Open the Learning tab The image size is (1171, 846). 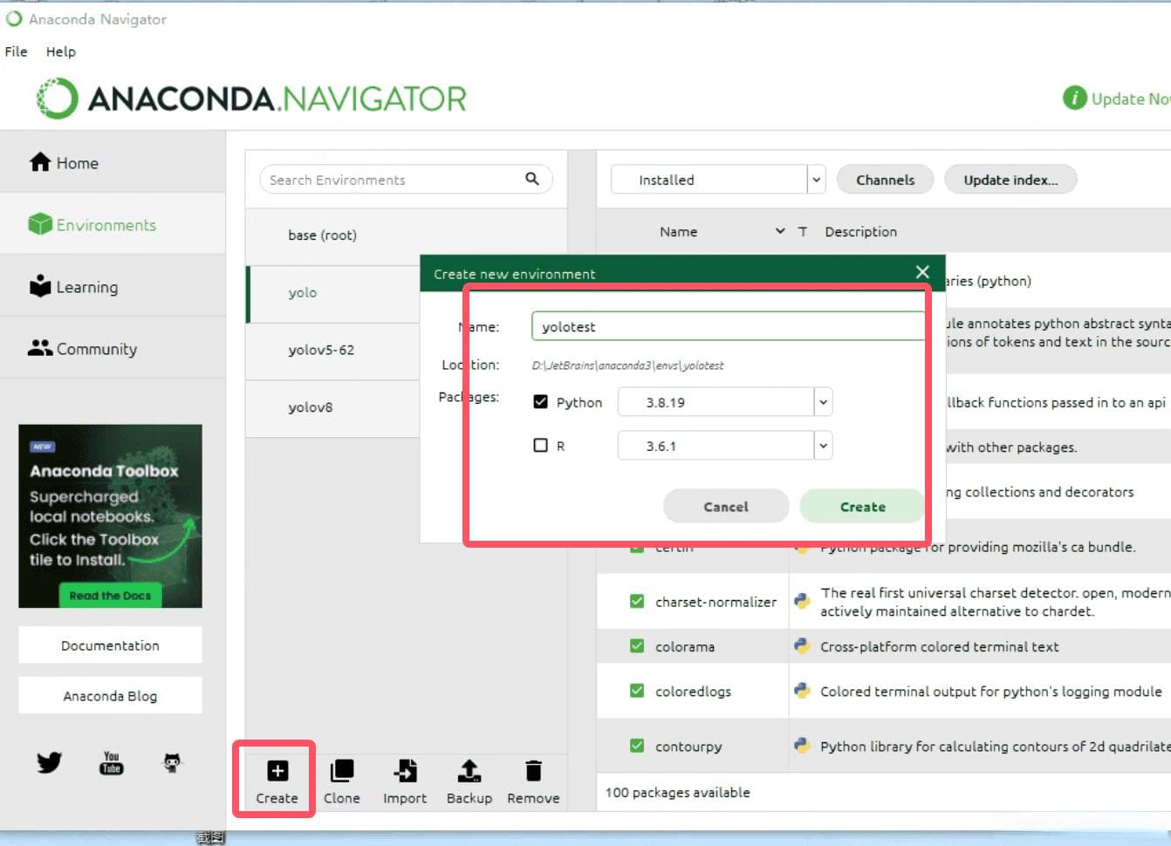tap(113, 287)
